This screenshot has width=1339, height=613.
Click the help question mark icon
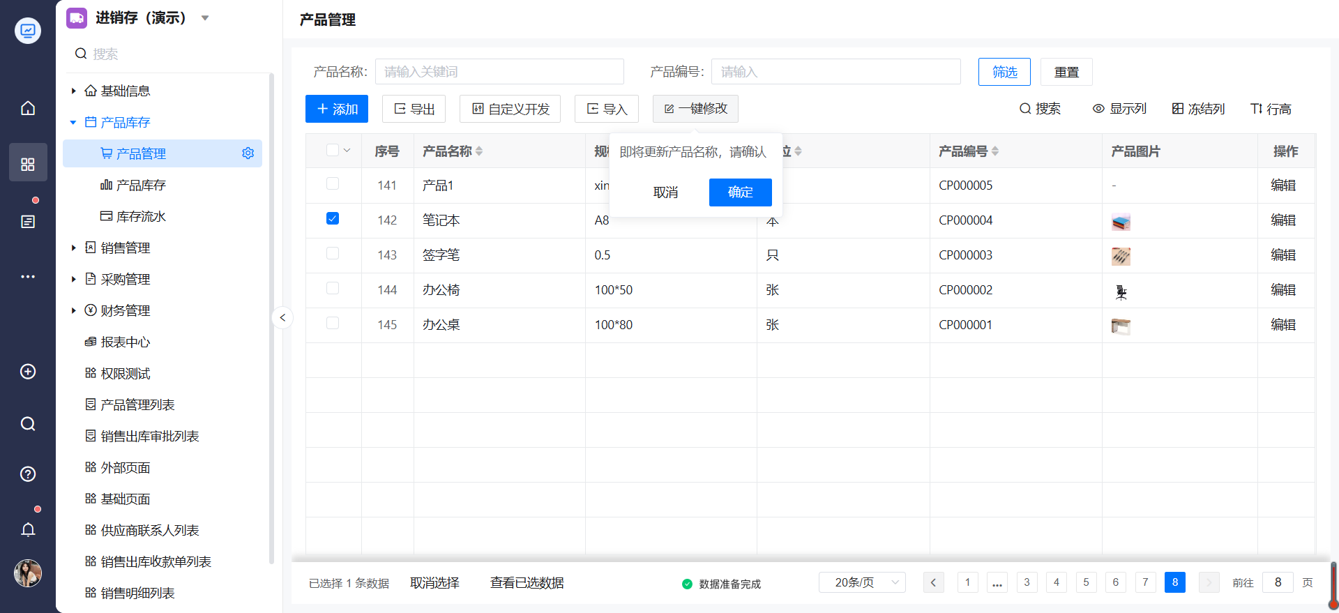click(28, 474)
